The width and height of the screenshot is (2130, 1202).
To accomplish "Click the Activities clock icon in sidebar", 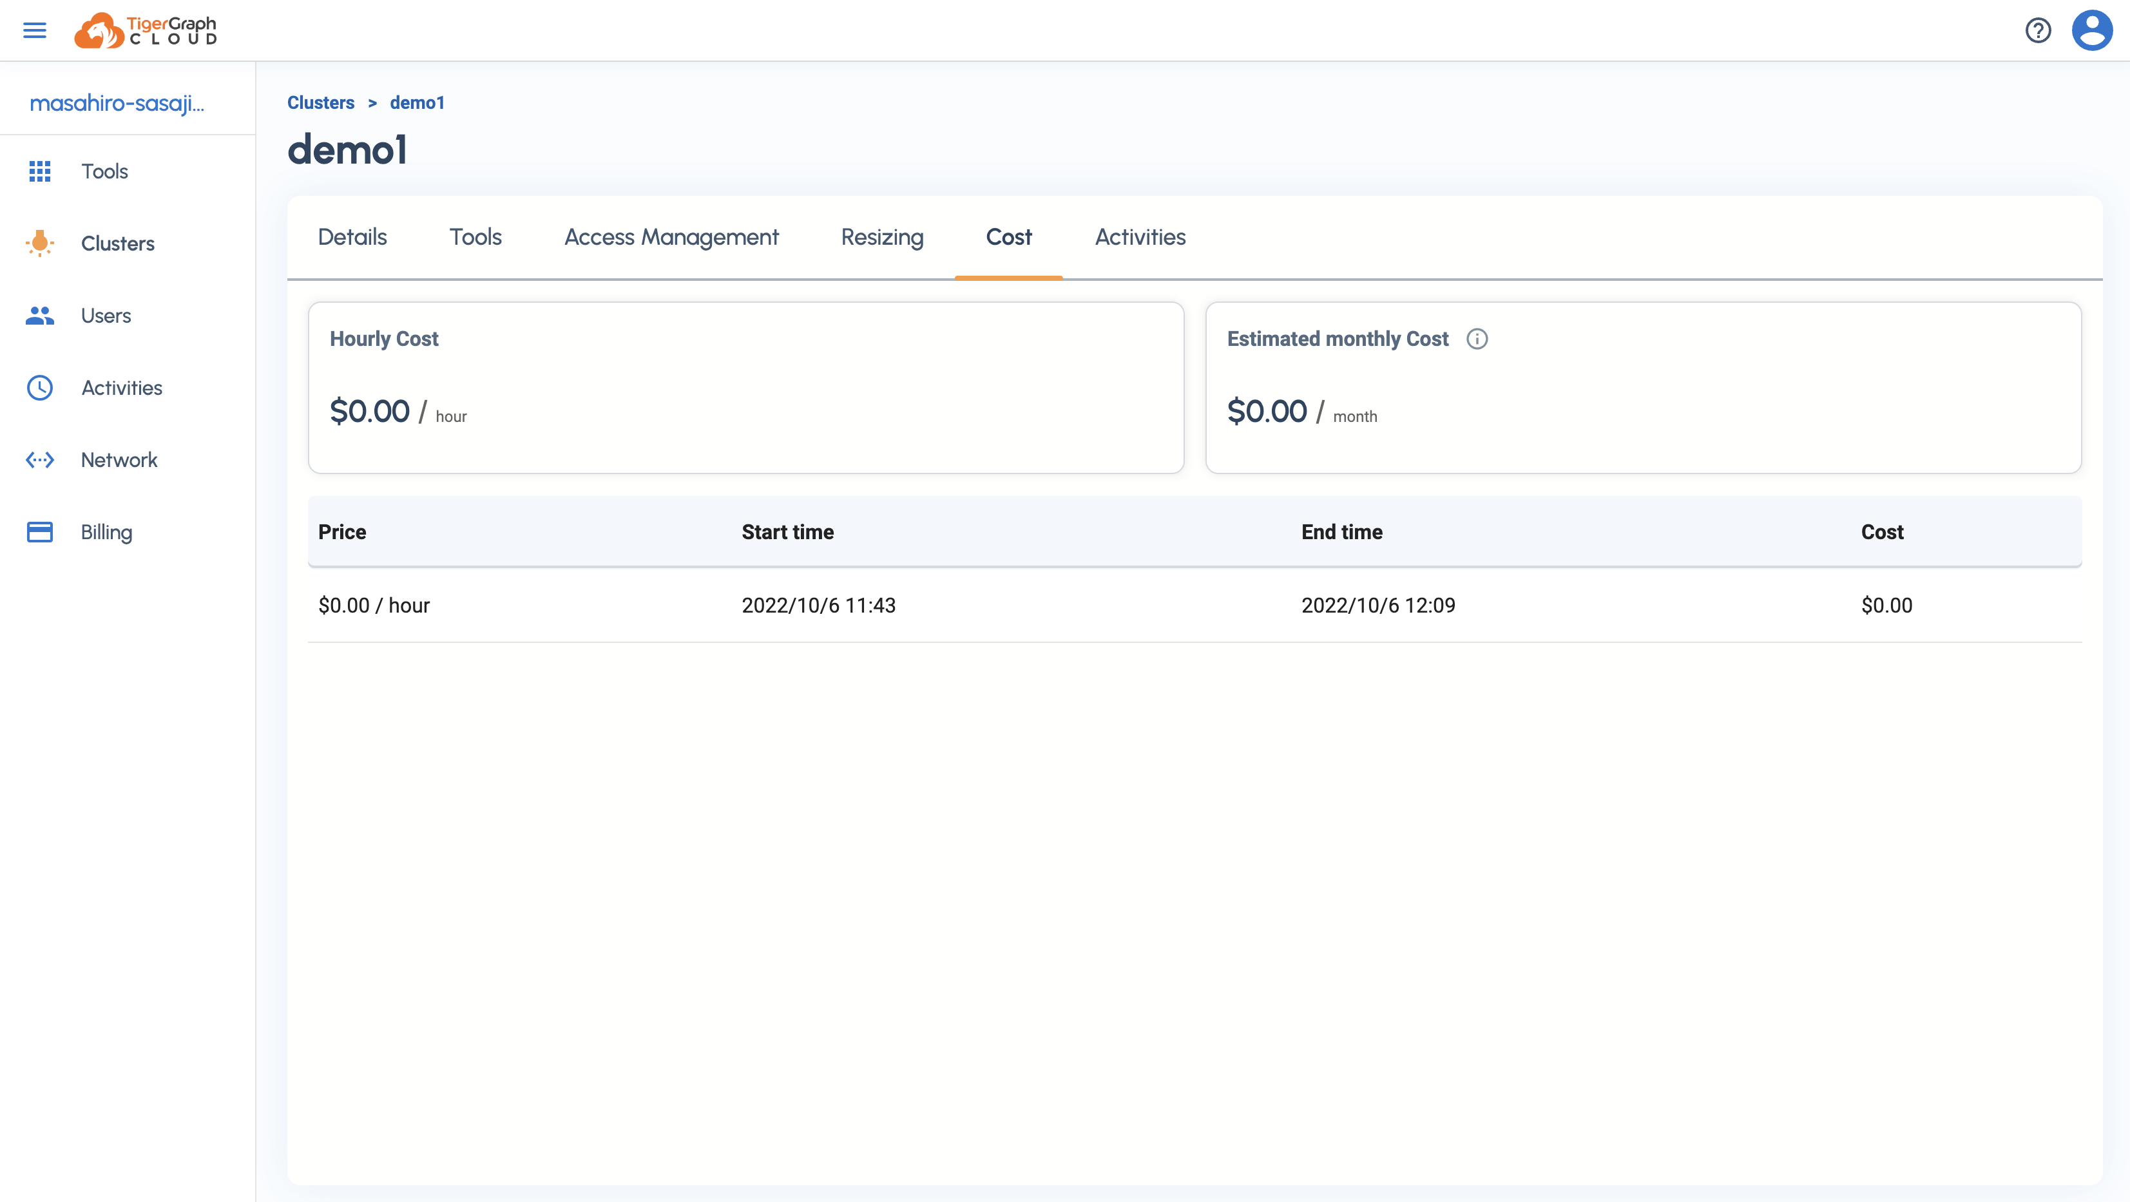I will 40,388.
